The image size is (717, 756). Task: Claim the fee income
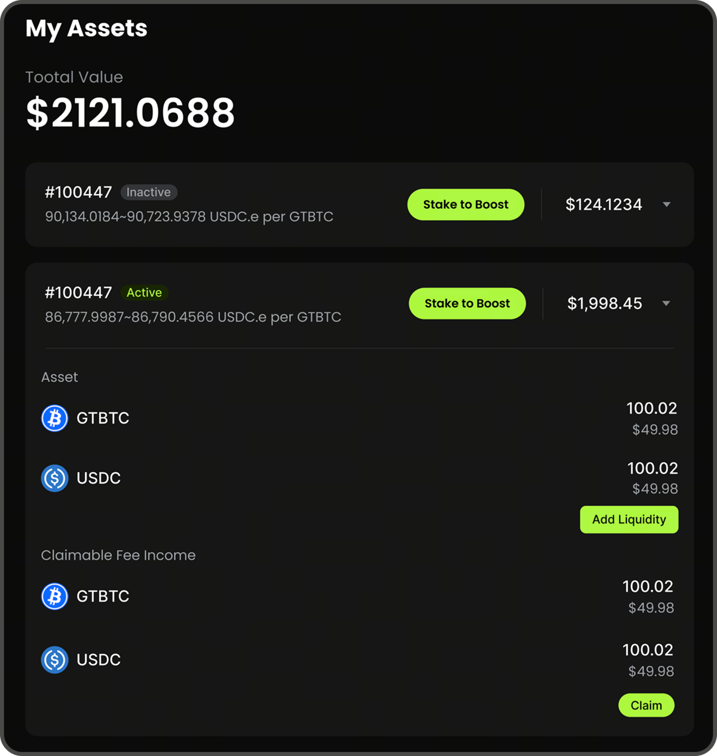click(646, 705)
